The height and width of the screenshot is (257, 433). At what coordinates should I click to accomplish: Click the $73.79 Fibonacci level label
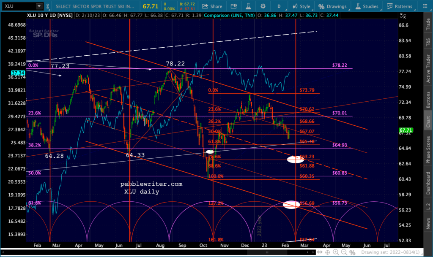(x=307, y=90)
